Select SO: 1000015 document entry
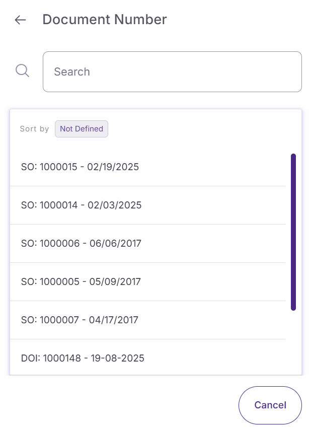This screenshot has height=431, width=309. (80, 167)
